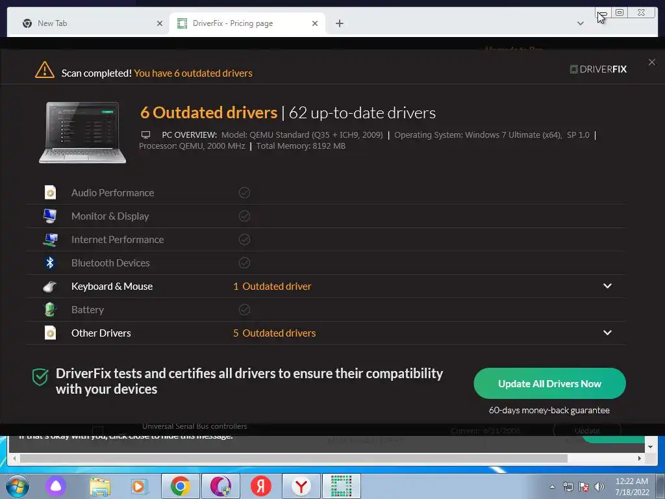Click the Action Center flag tray icon
Image resolution: width=665 pixels, height=499 pixels.
click(584, 487)
